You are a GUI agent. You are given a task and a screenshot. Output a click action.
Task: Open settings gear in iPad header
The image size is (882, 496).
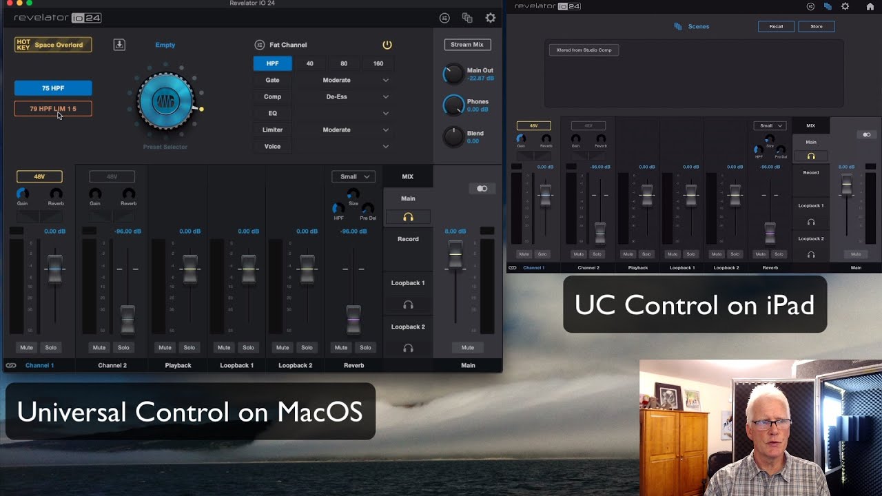845,6
